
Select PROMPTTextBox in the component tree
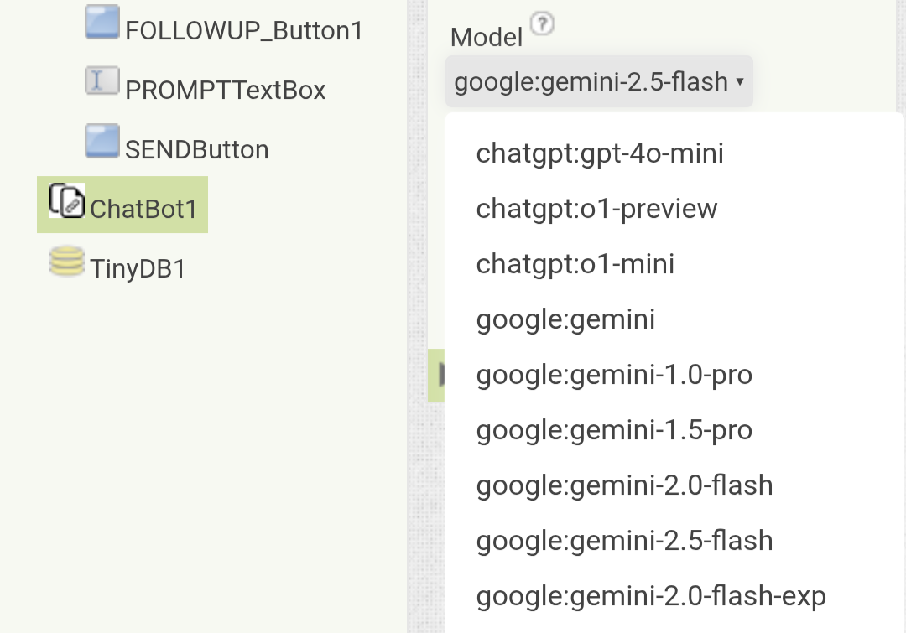pyautogui.click(x=225, y=91)
